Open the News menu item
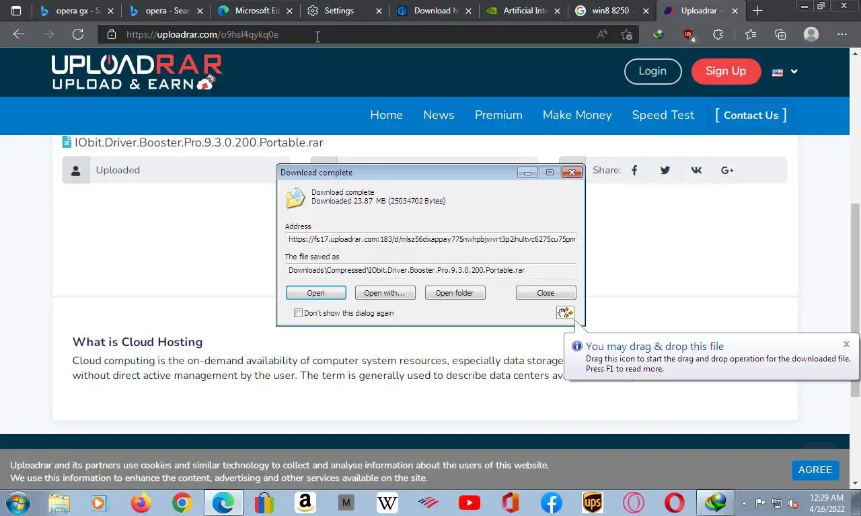Screen dimensions: 861x516 coord(439,115)
